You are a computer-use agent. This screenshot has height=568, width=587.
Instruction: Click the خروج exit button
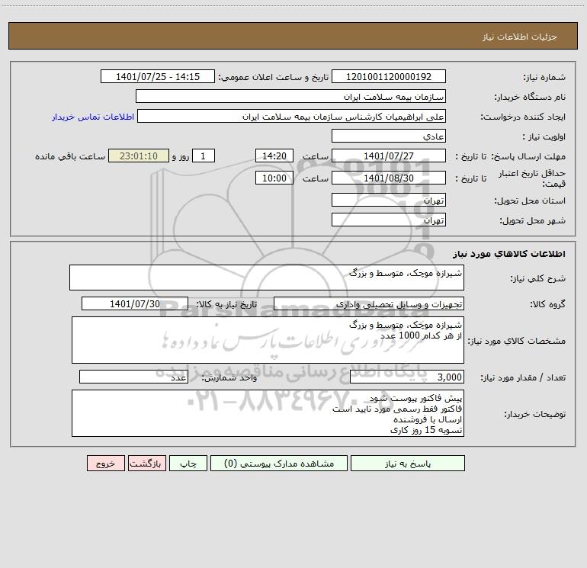pyautogui.click(x=105, y=463)
